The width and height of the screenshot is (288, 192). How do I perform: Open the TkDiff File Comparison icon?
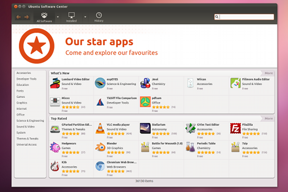[100, 102]
